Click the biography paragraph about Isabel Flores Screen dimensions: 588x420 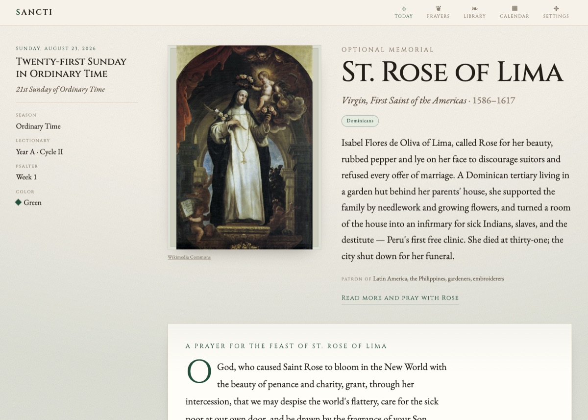coord(456,199)
